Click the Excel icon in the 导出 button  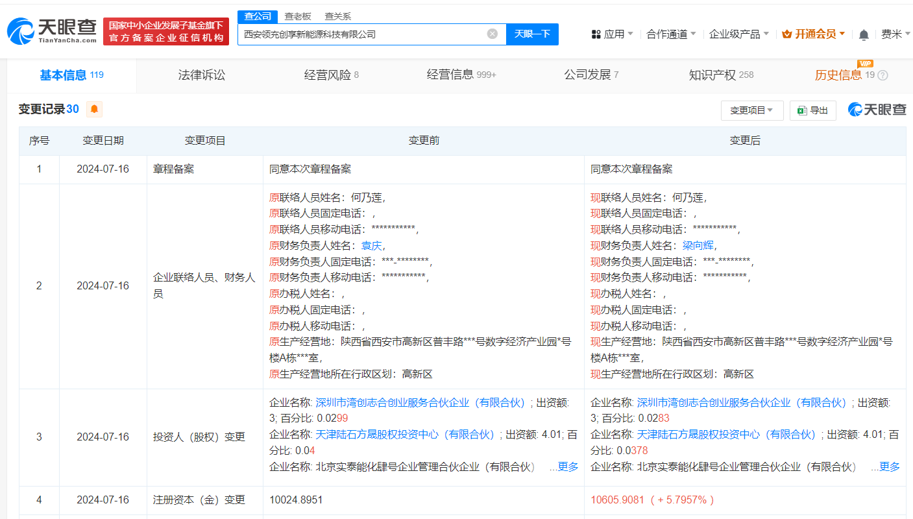point(801,110)
